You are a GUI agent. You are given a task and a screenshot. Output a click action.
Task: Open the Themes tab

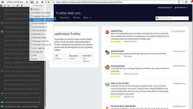coord(76,18)
